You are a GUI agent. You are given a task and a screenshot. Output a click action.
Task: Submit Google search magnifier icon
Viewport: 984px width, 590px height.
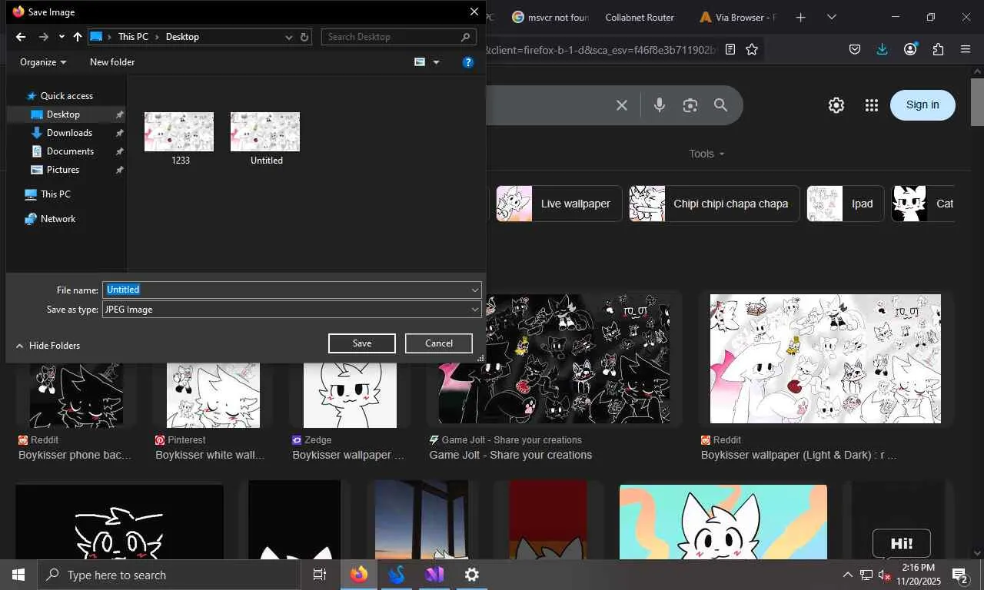[x=720, y=105]
